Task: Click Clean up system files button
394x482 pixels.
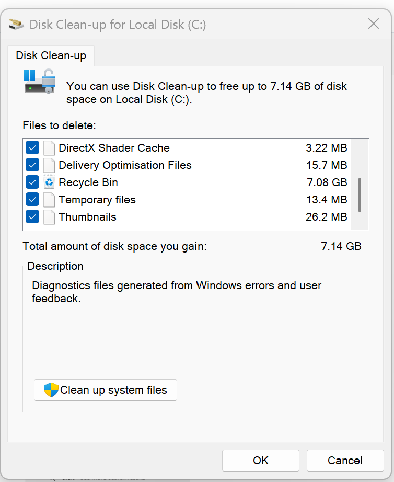Action: pos(106,390)
